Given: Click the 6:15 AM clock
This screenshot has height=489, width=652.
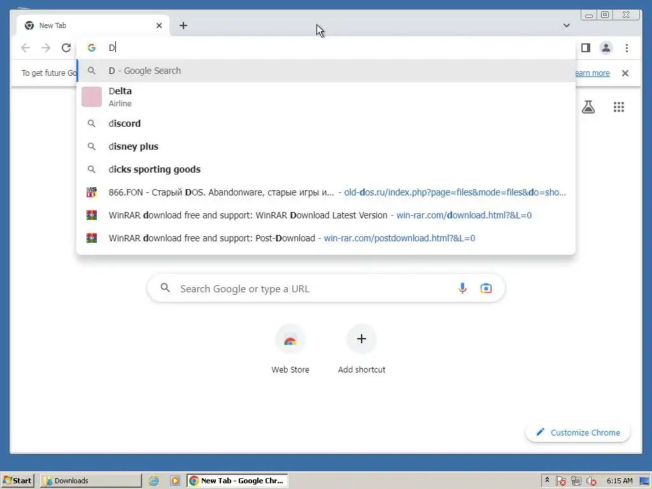Looking at the screenshot, I should point(620,481).
